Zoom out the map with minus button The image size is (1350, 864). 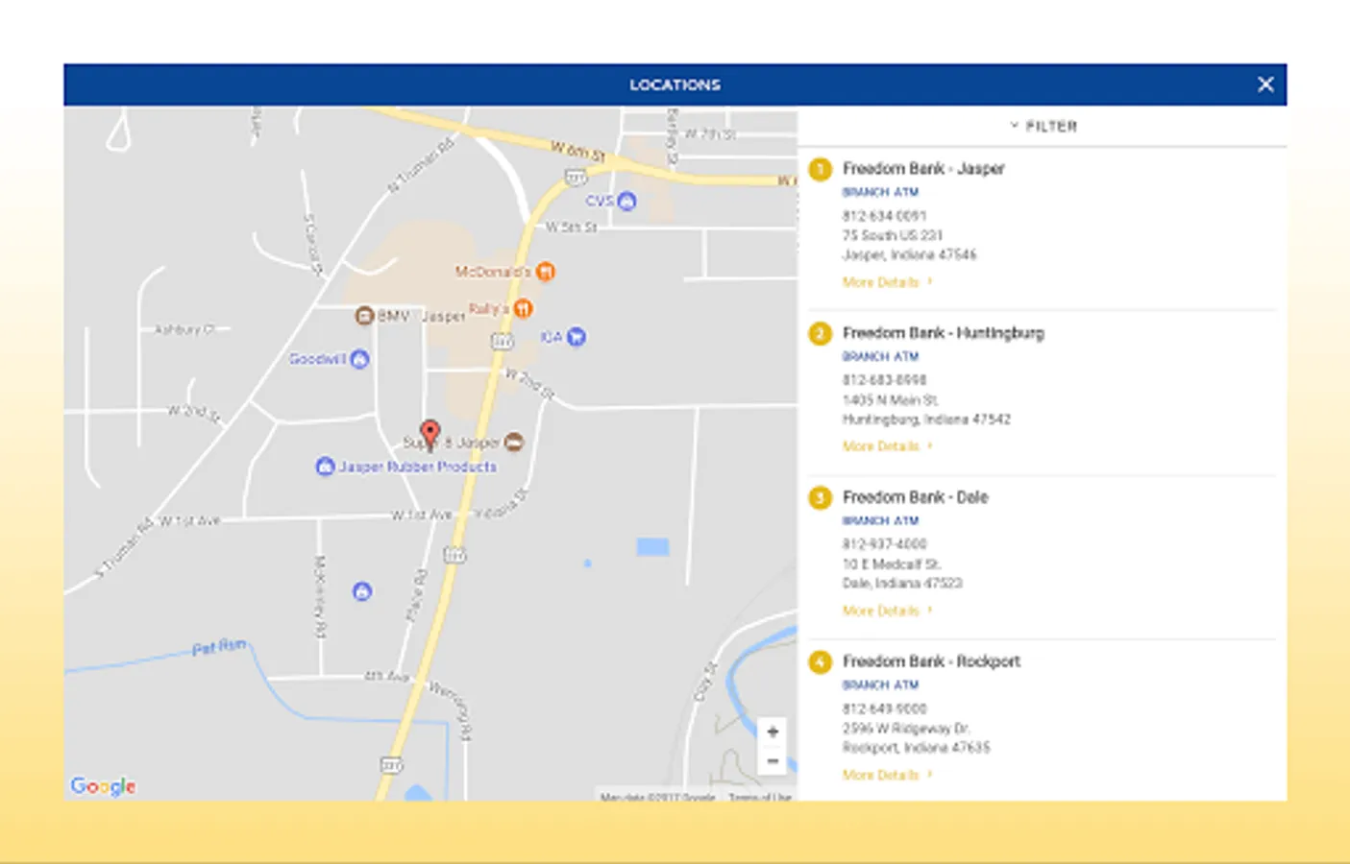tap(773, 760)
